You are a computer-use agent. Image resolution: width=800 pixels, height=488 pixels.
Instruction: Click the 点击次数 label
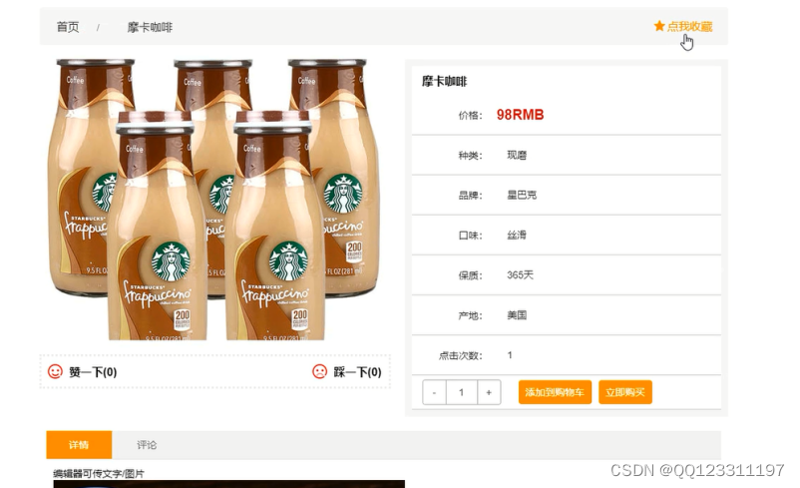coord(461,356)
